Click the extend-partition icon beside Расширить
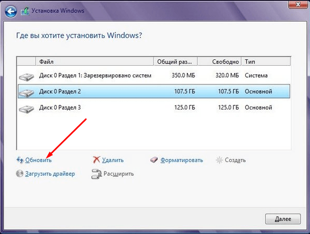The image size is (310, 234). (x=96, y=174)
